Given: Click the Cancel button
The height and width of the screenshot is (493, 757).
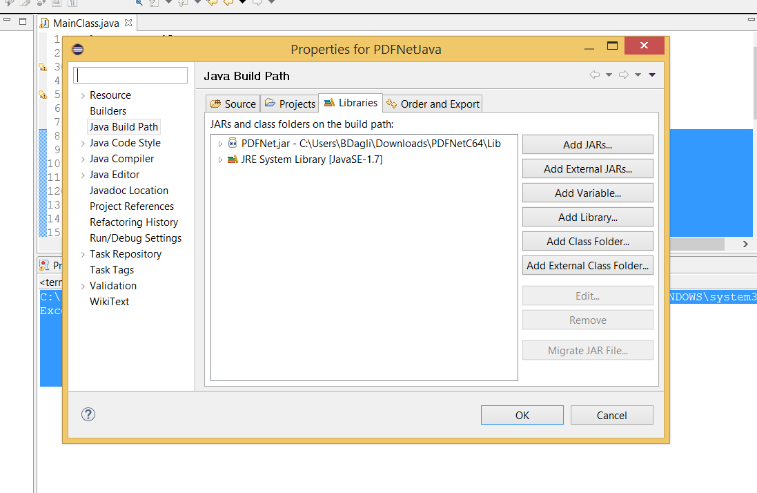Looking at the screenshot, I should point(611,415).
